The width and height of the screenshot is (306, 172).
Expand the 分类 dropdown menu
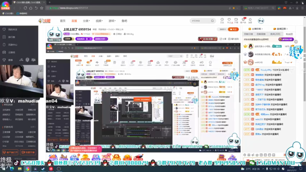[x=86, y=21]
